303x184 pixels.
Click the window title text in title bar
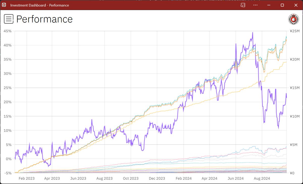40,5
